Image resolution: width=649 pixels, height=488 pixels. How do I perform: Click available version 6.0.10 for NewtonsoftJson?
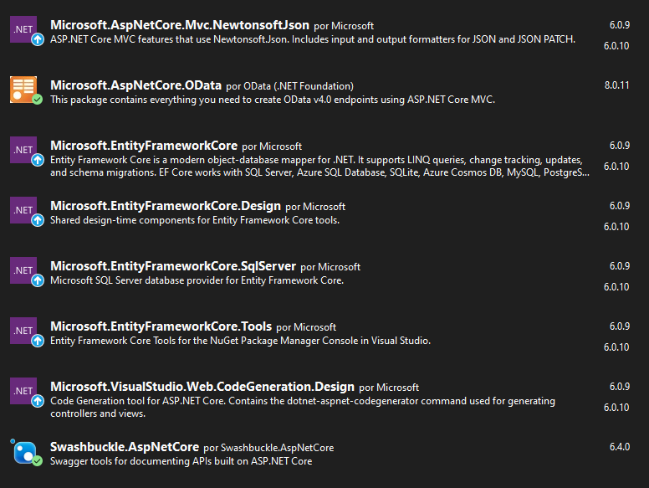616,46
